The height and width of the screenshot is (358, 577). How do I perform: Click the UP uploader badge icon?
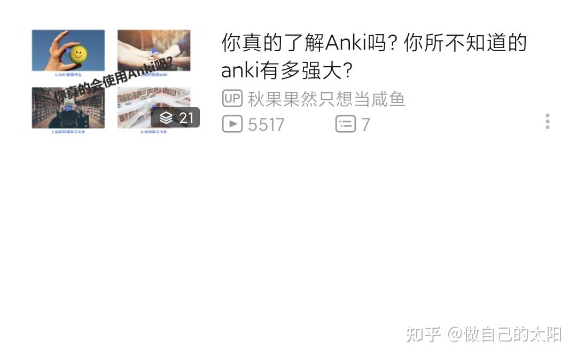(232, 99)
